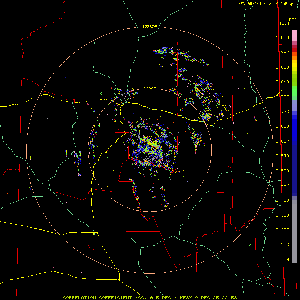
Task: Click the 0.627 scale value
Action: coord(282,141)
